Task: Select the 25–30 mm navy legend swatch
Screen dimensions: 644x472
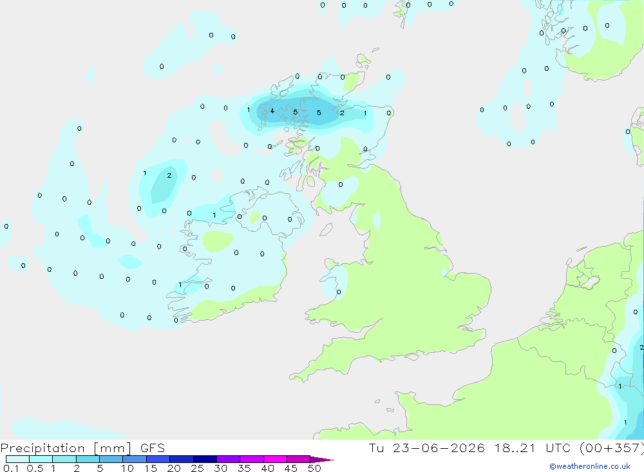Action: click(205, 459)
